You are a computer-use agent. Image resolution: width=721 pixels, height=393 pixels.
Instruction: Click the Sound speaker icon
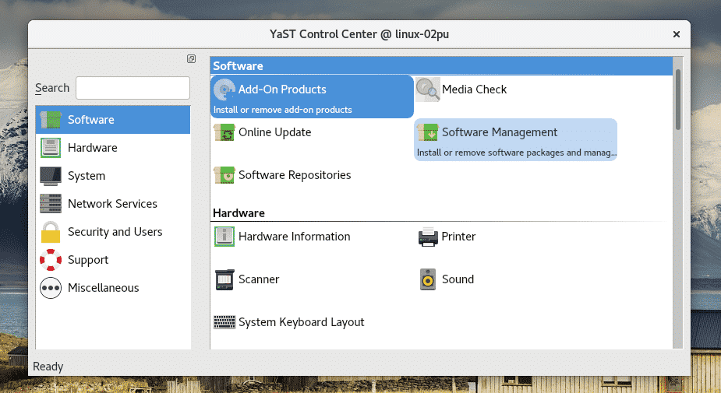click(x=428, y=279)
